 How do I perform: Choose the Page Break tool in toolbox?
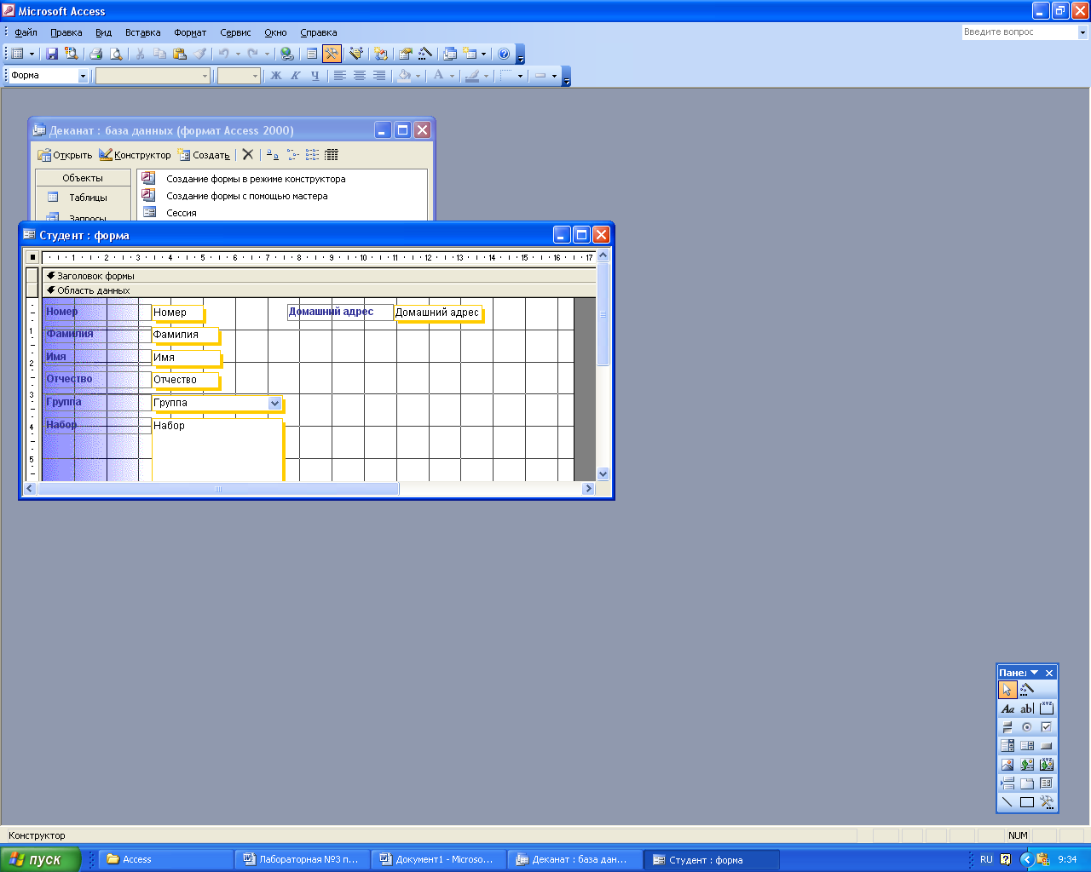point(1007,783)
